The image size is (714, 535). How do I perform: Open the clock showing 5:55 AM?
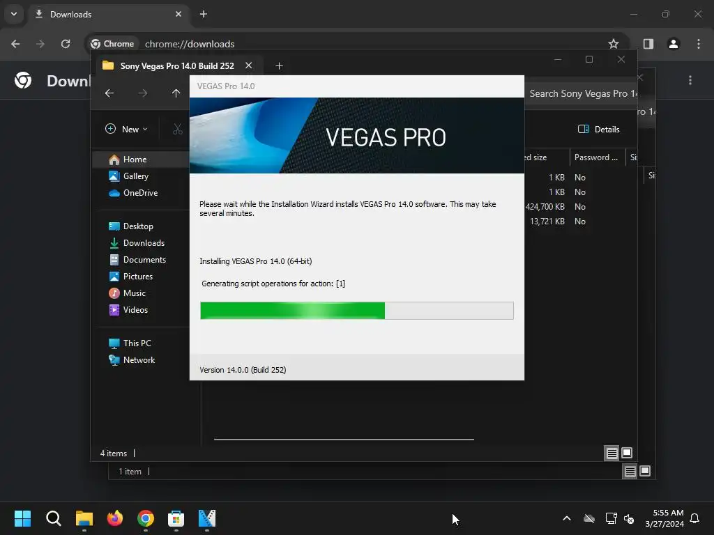point(664,518)
